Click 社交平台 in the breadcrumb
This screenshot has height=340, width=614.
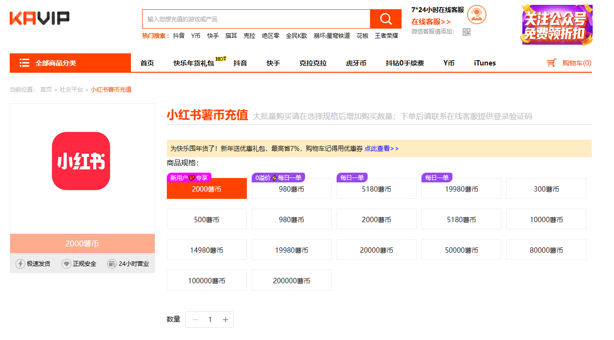pos(71,90)
